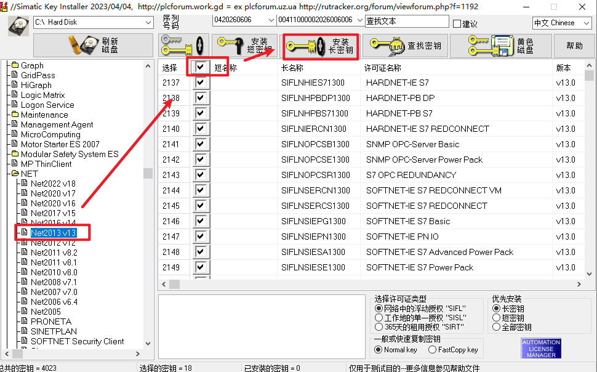Click the two-keys install button

(x=183, y=45)
